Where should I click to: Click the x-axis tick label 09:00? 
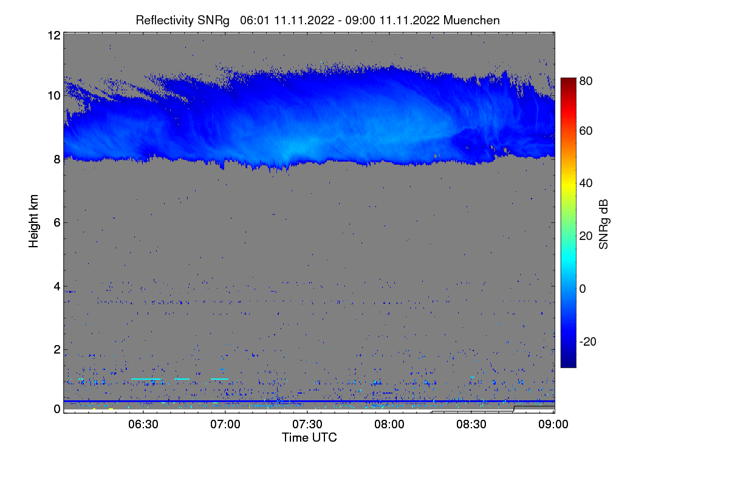(554, 424)
